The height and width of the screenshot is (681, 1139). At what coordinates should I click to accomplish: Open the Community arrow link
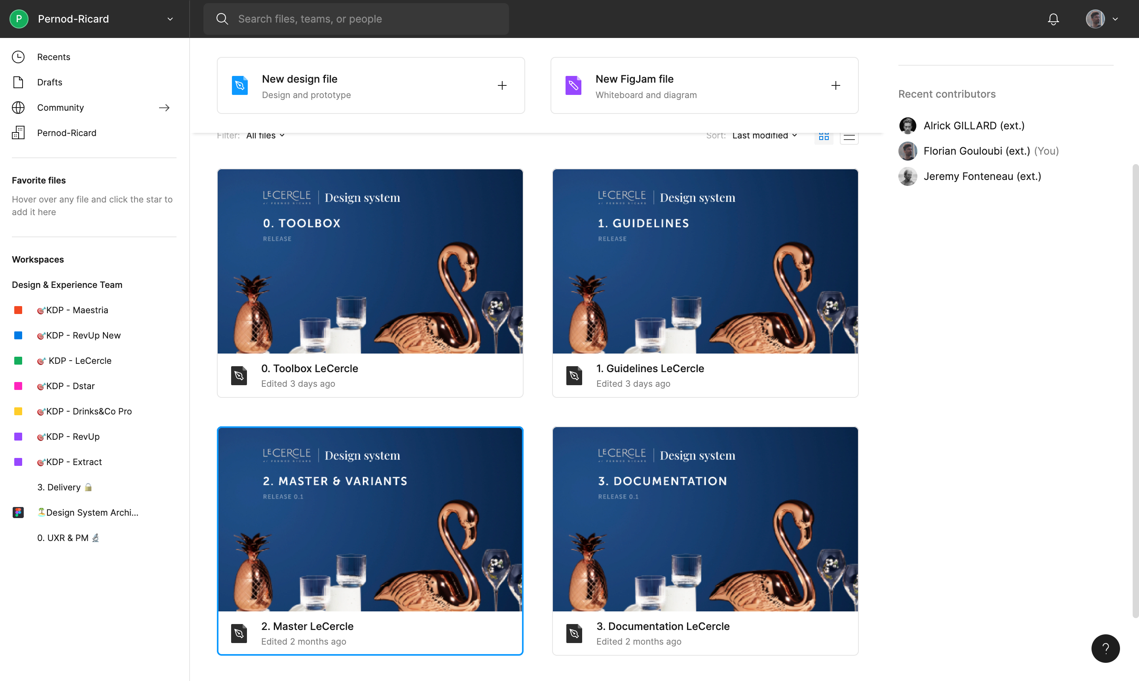click(x=164, y=108)
